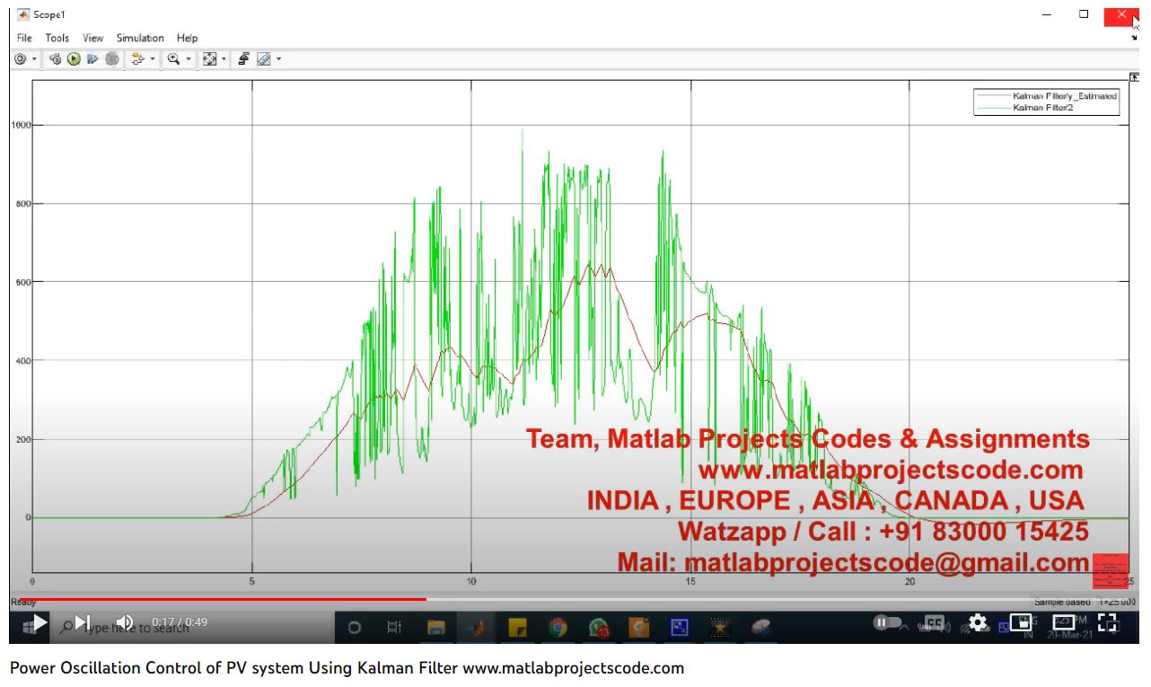This screenshot has width=1151, height=687.
Task: Enter fullscreen video mode
Action: tap(1107, 621)
